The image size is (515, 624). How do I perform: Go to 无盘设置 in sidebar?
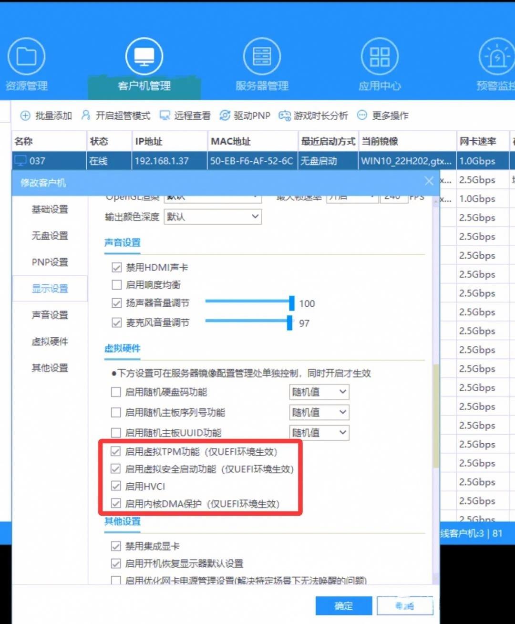tap(50, 236)
